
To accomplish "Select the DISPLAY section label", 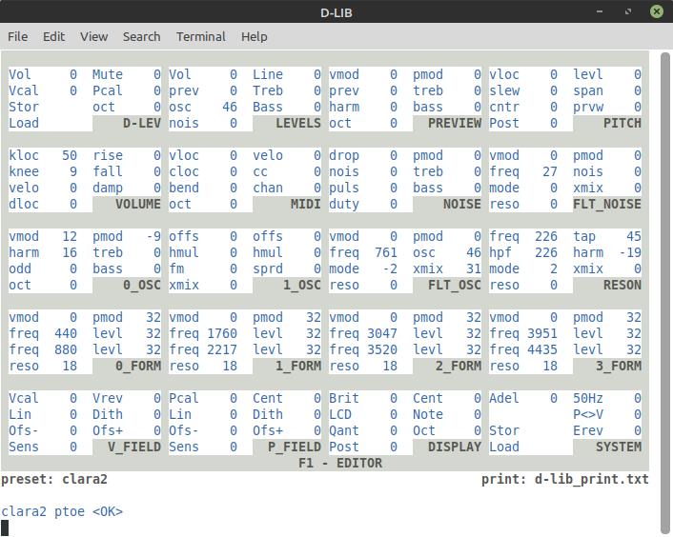I will coord(455,447).
